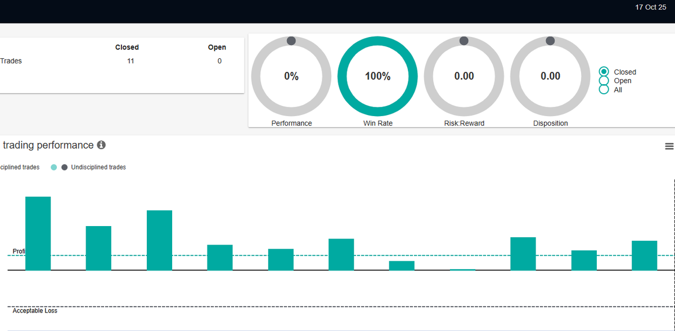Select the All radio button

coord(604,90)
